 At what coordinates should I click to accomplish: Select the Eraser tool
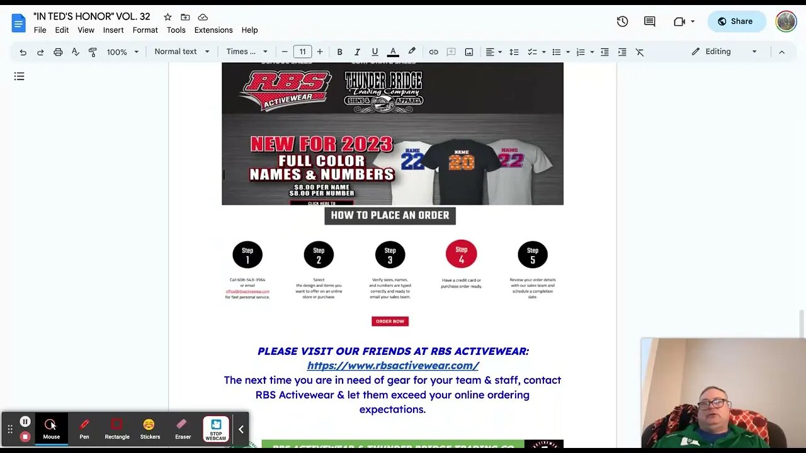pos(183,429)
